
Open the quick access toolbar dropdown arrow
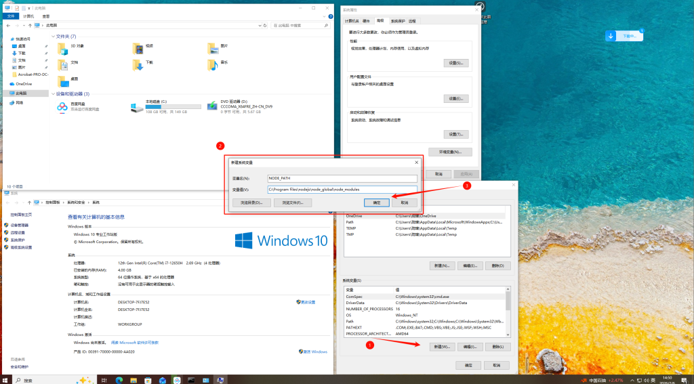[x=28, y=8]
